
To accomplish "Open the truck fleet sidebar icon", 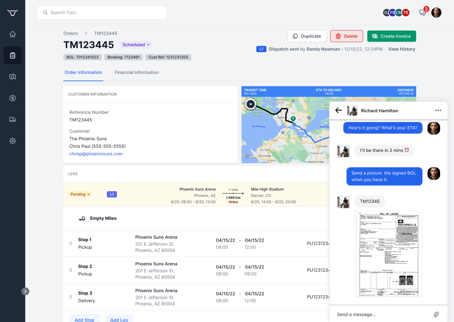I will (x=13, y=119).
